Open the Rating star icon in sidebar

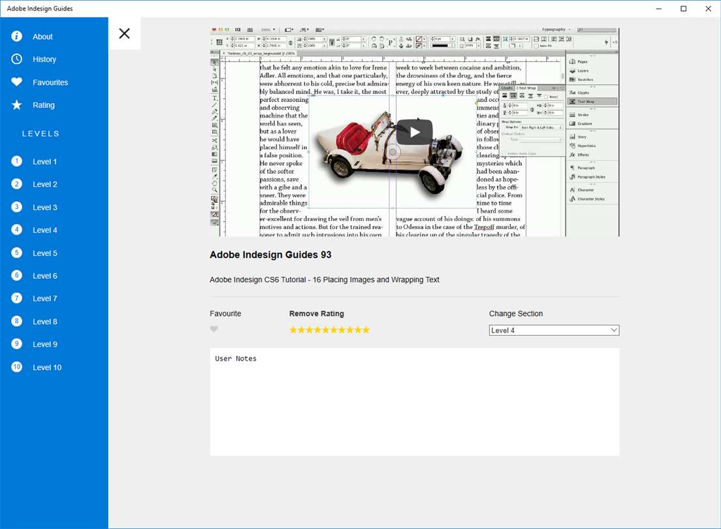point(16,105)
